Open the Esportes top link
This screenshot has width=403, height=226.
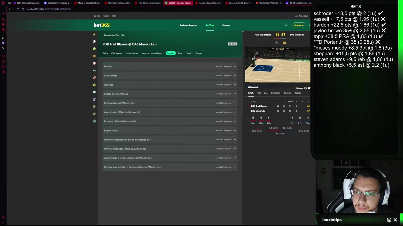(97, 16)
